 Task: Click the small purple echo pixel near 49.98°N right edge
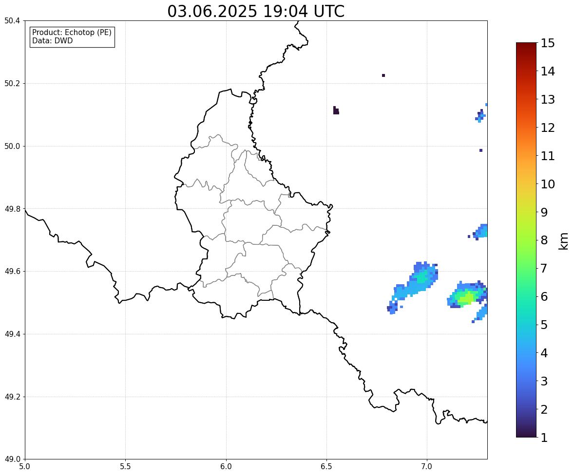(x=480, y=150)
